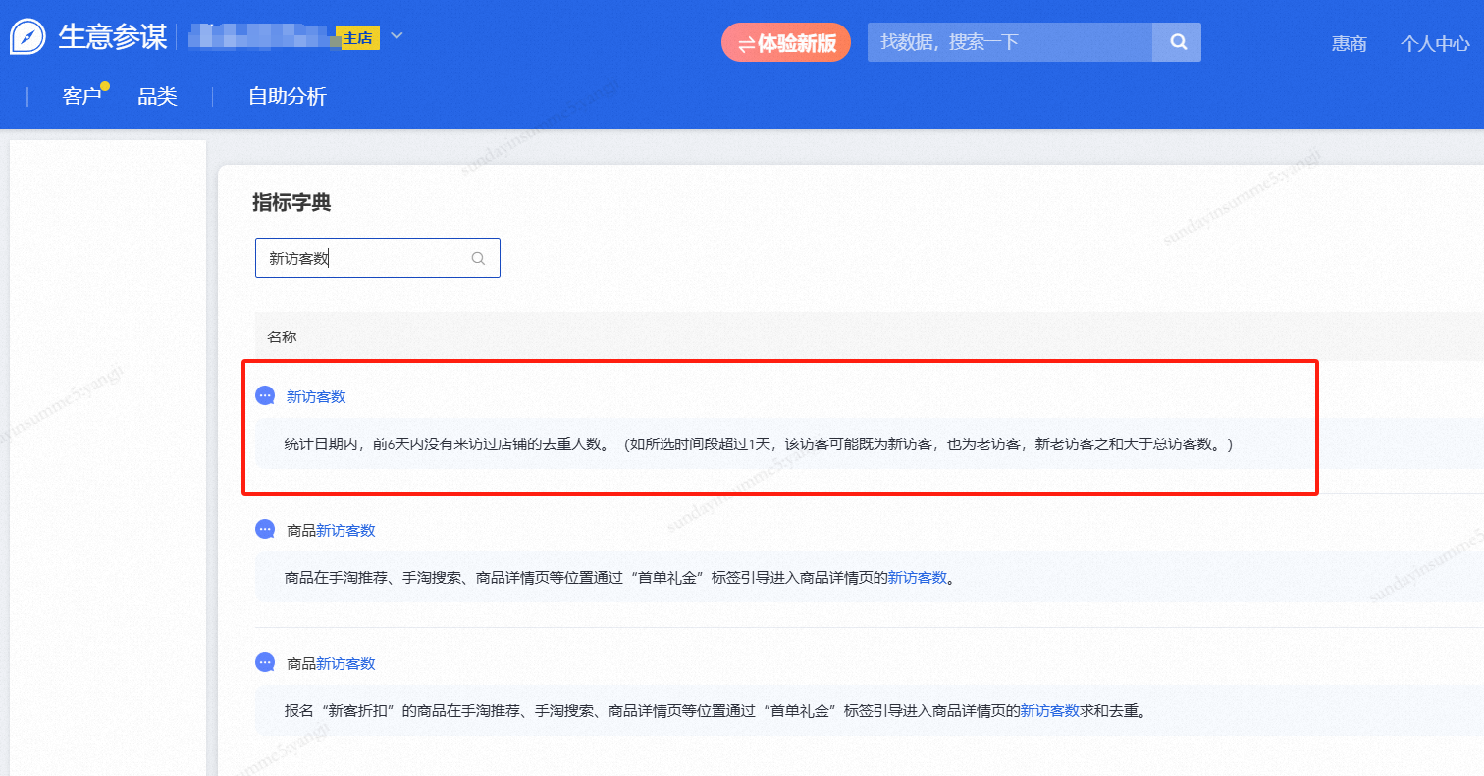Click the first 商品新访客数 title with 首单礼金 description
The height and width of the screenshot is (776, 1484).
click(331, 530)
